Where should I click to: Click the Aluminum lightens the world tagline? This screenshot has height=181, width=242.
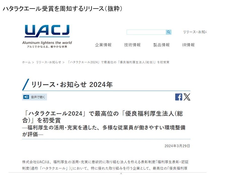pos(47,43)
